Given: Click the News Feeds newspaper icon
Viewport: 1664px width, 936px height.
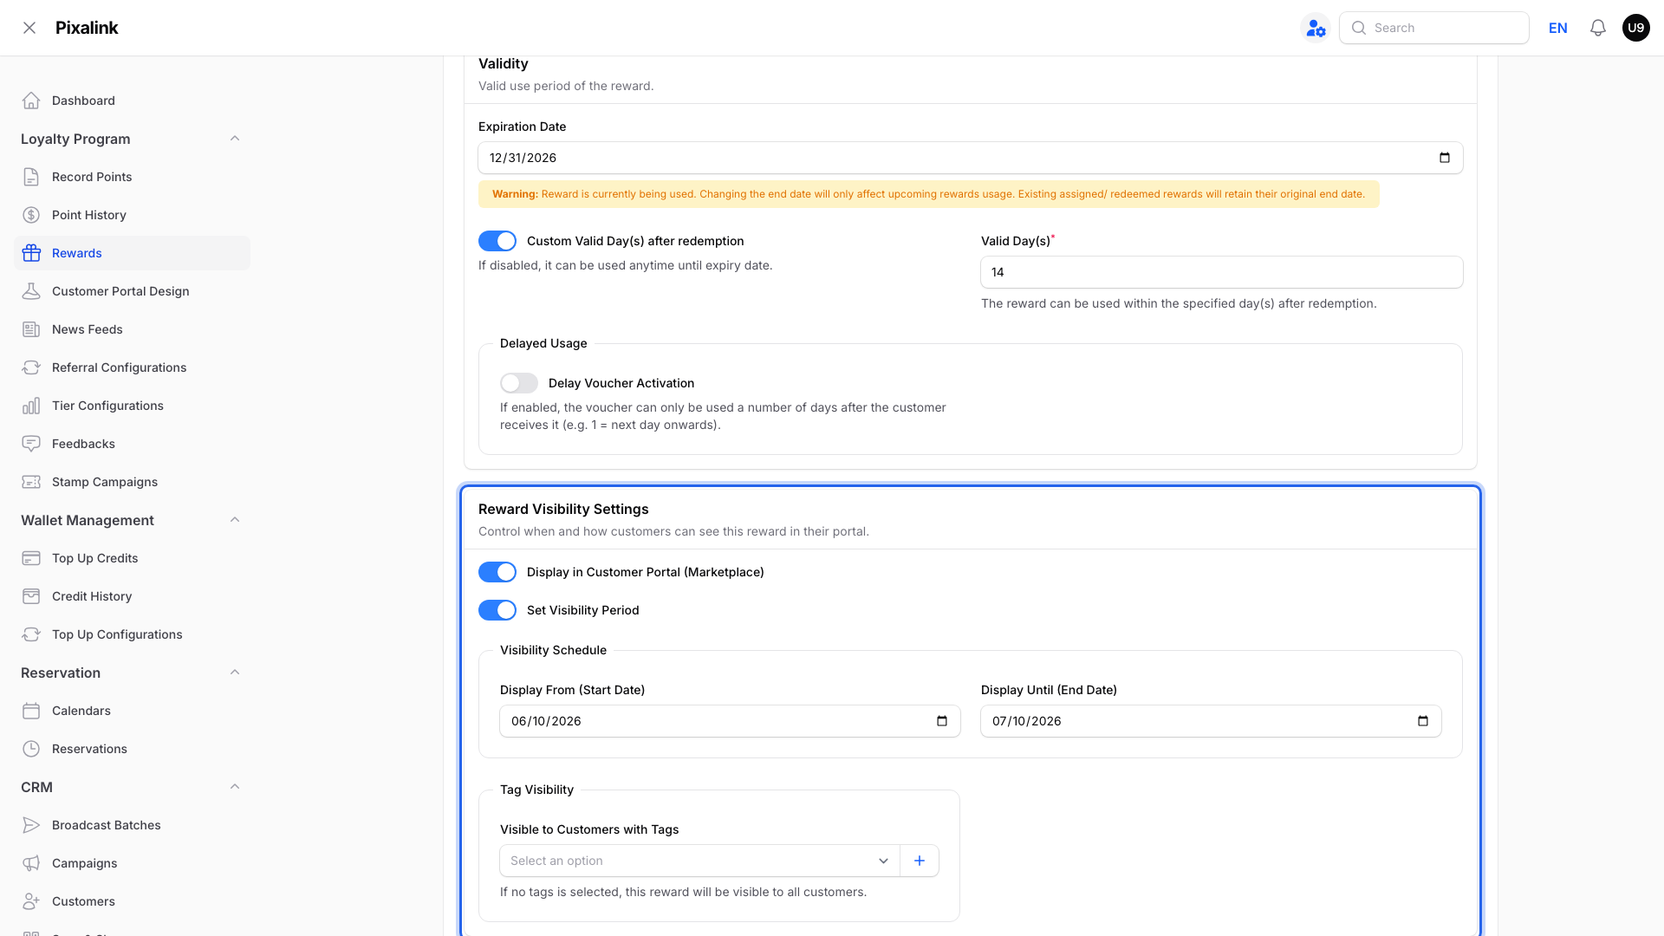Looking at the screenshot, I should [x=31, y=329].
